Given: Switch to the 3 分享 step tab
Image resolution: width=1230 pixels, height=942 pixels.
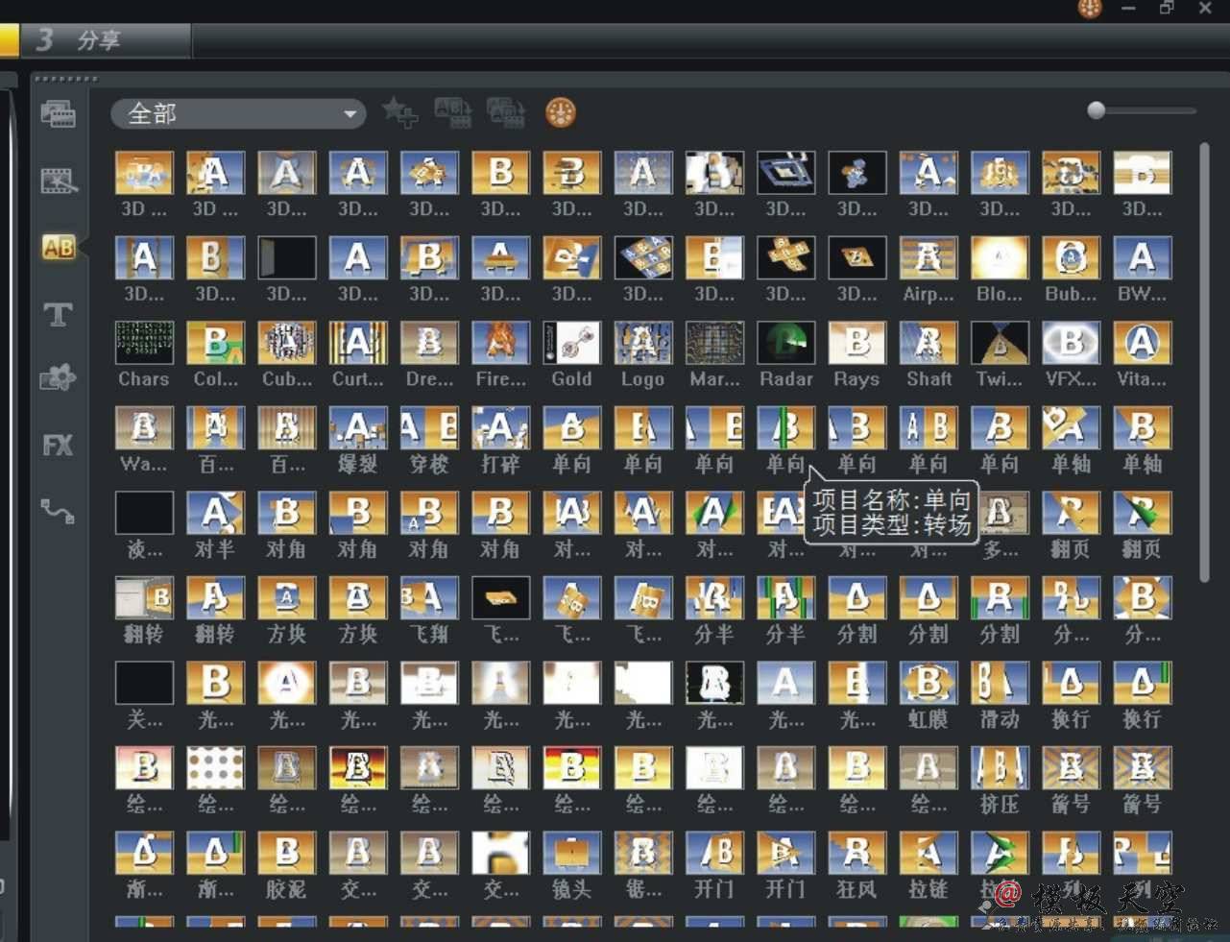Looking at the screenshot, I should [106, 40].
